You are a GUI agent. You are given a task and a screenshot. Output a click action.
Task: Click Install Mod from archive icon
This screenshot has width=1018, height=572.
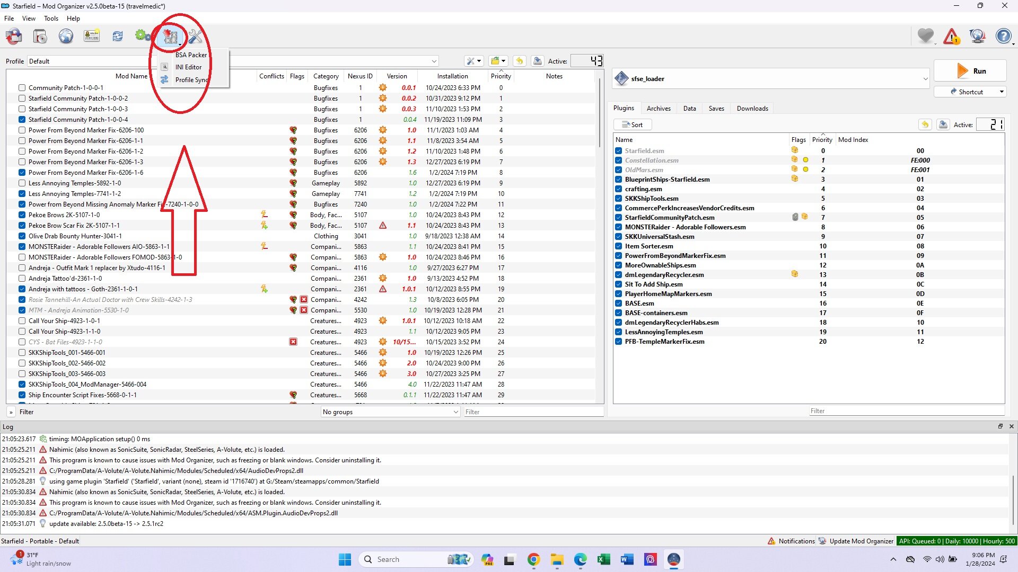40,36
